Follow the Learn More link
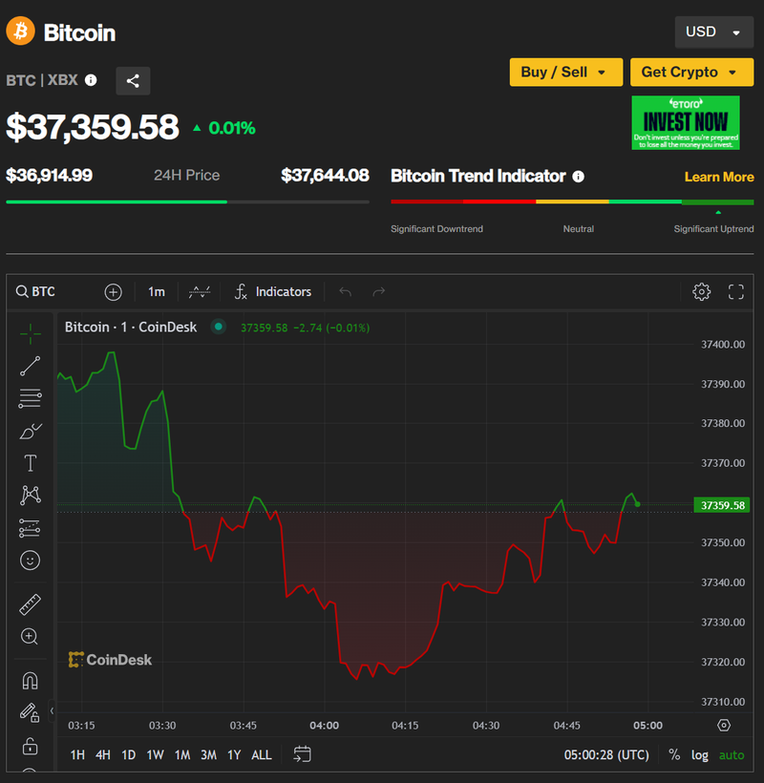This screenshot has width=764, height=783. (x=718, y=177)
